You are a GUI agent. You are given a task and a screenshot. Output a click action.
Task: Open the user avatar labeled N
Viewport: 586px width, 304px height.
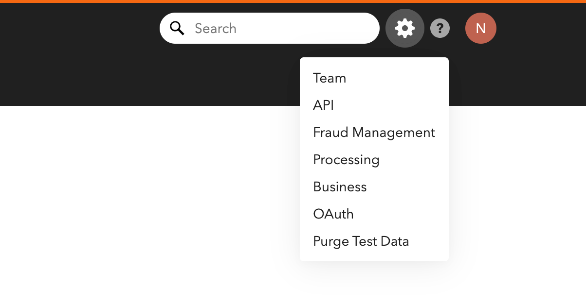[481, 28]
